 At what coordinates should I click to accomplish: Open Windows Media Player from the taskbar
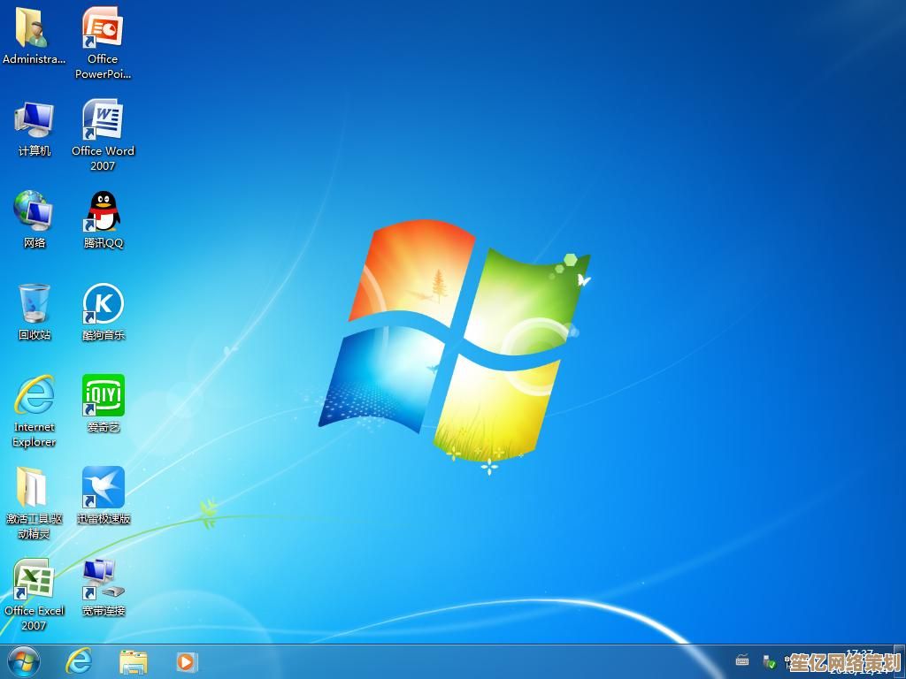[x=187, y=662]
